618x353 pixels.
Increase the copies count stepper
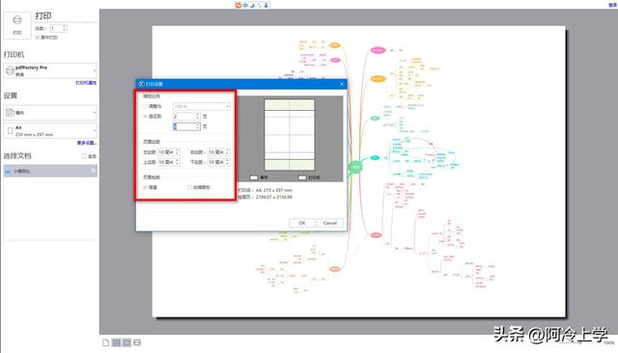(65, 27)
